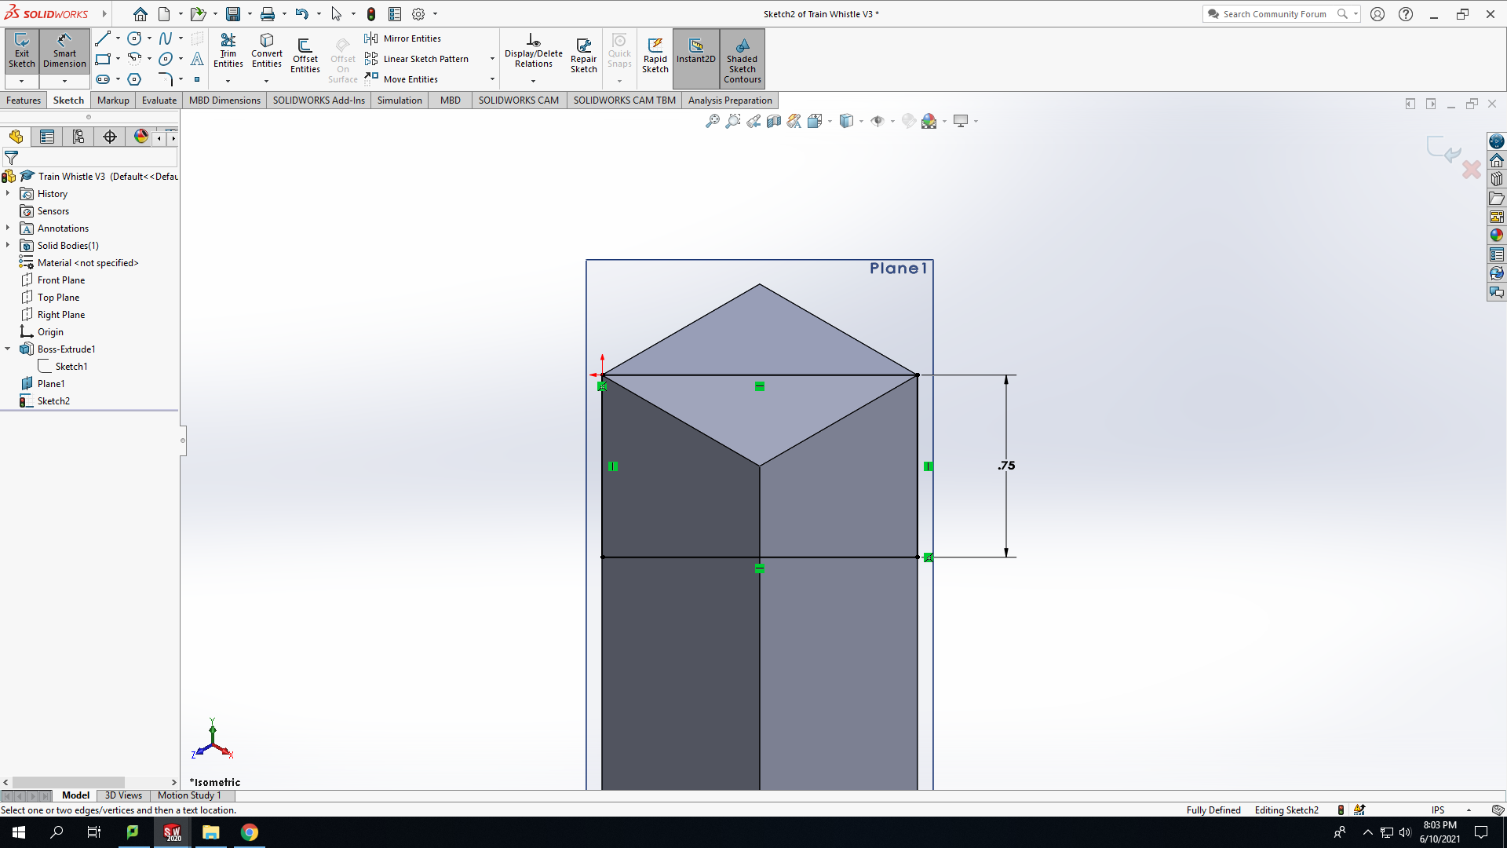
Task: Select the Point sketch tool
Action: tap(197, 79)
